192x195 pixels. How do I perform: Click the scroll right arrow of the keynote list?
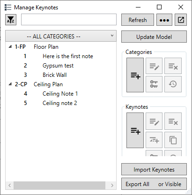coord(112,185)
